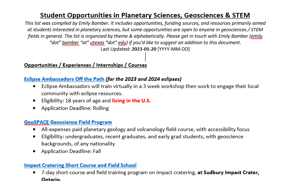Open the Eclipse Ambassadors Off the Path link
This screenshot has height=181, width=290.
[64, 79]
